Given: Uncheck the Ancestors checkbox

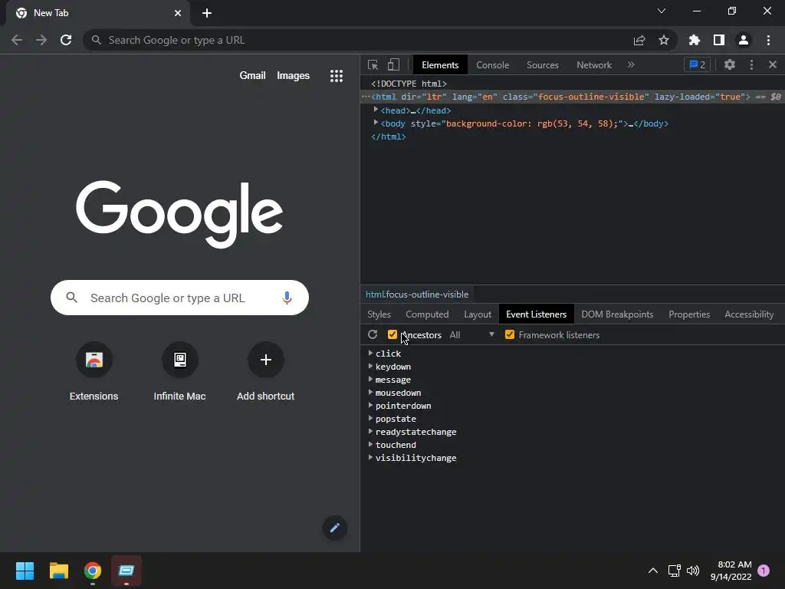Looking at the screenshot, I should tap(392, 334).
